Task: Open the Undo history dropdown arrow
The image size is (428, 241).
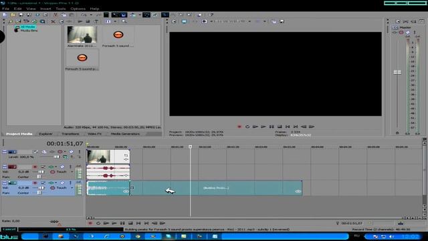Action: click(91, 15)
